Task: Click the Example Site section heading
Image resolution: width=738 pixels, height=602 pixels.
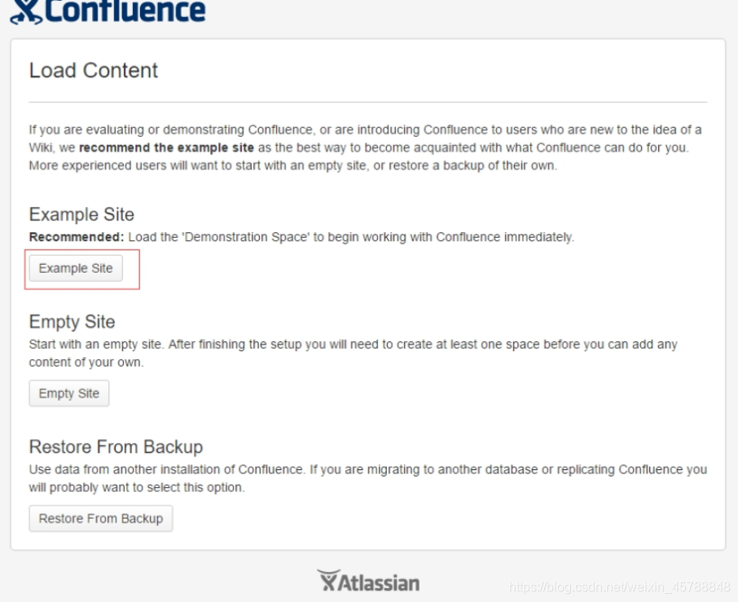Action: (82, 214)
